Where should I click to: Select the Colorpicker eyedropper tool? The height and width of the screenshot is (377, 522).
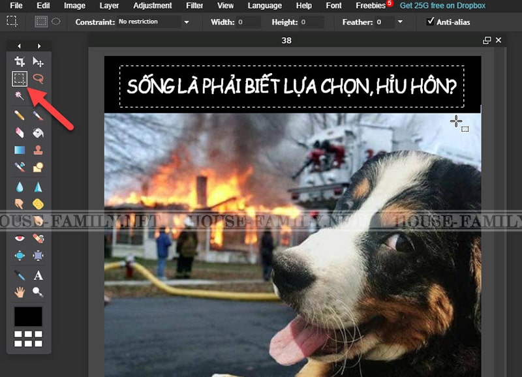[20, 275]
